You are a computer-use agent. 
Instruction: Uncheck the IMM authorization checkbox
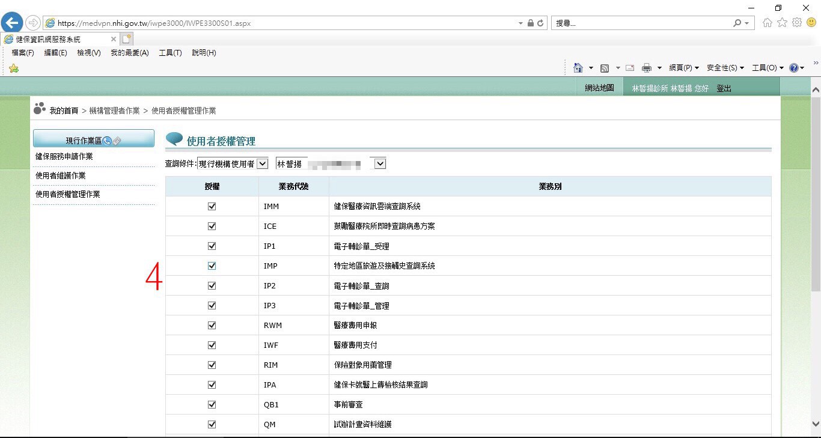click(x=212, y=206)
